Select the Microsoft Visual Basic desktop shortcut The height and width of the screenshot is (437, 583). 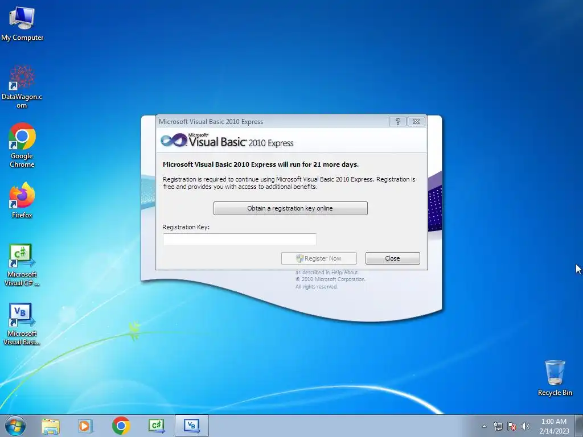pos(22,324)
